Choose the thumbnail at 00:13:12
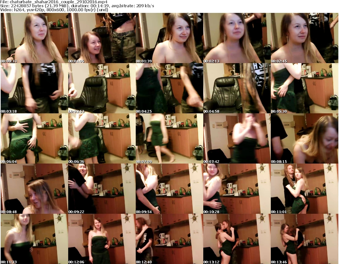 [237, 239]
